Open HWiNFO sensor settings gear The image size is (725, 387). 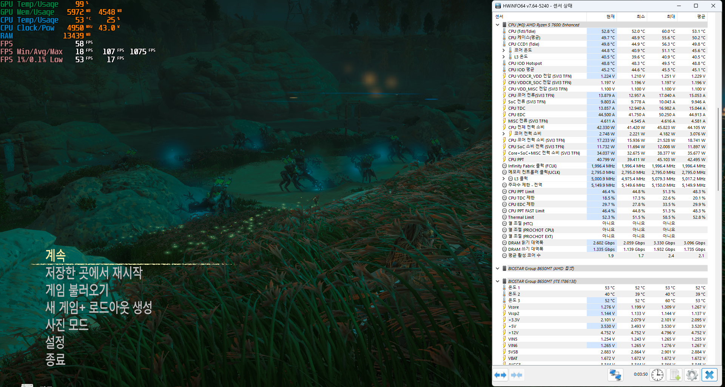point(692,375)
